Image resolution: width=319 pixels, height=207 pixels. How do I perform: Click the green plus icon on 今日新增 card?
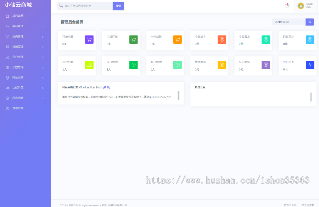pyautogui.click(x=134, y=65)
